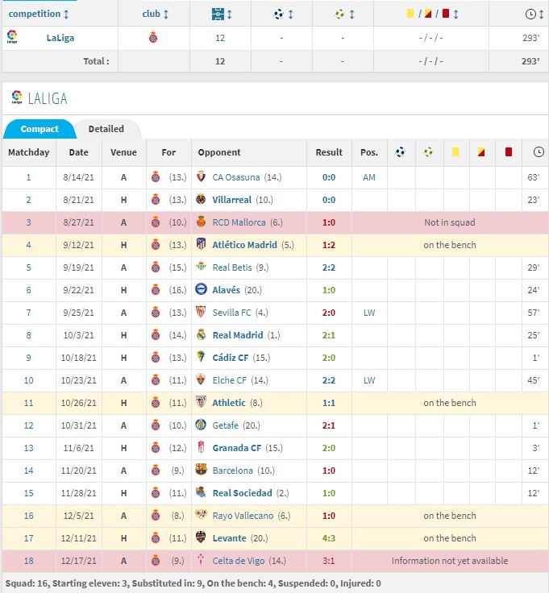Click the Cádiz CF club crest
549x593 pixels.
[201, 357]
